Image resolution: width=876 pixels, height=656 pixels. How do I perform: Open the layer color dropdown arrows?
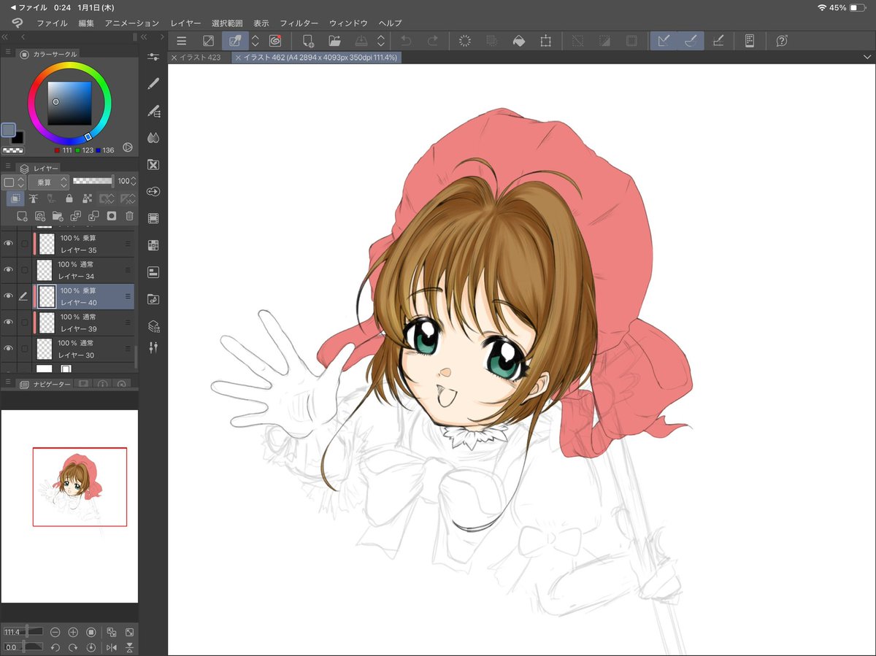pos(21,182)
